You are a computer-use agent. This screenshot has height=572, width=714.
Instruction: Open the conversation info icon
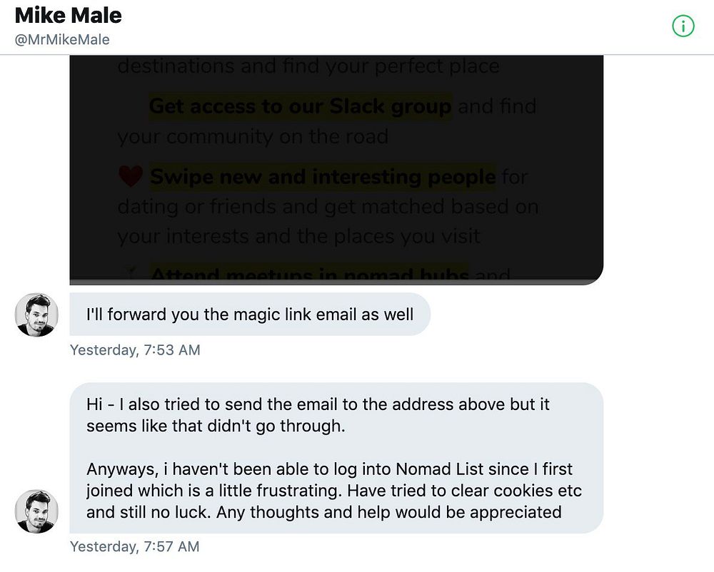(683, 26)
